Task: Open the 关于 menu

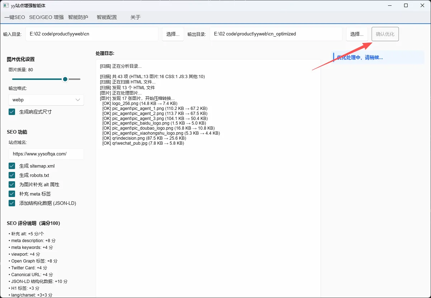Action: click(136, 17)
